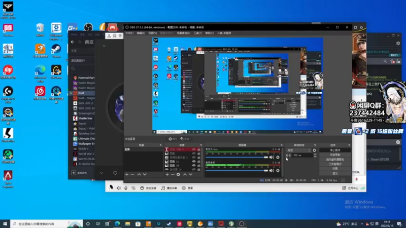Click the search magnifier in Steam library sidebar
This screenshot has height=228, width=406.
[x=73, y=69]
